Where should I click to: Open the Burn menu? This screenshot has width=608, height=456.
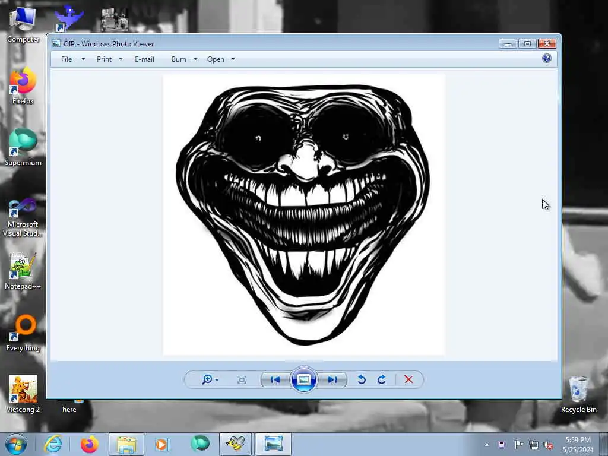click(179, 59)
